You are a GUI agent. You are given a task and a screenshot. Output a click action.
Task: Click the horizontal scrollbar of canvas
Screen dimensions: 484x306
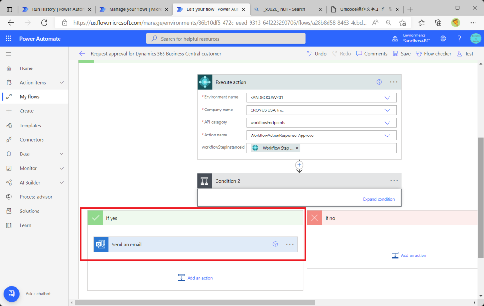[x=195, y=303]
